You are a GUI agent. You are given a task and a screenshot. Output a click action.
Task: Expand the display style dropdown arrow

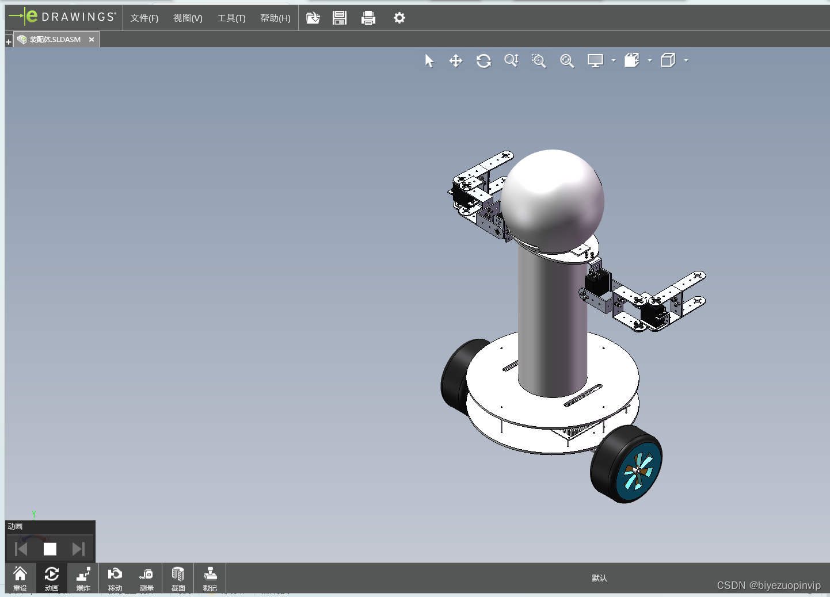click(x=650, y=60)
